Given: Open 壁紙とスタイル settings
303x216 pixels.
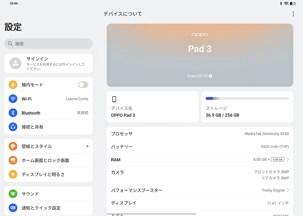Looking at the screenshot, I should point(48,146).
